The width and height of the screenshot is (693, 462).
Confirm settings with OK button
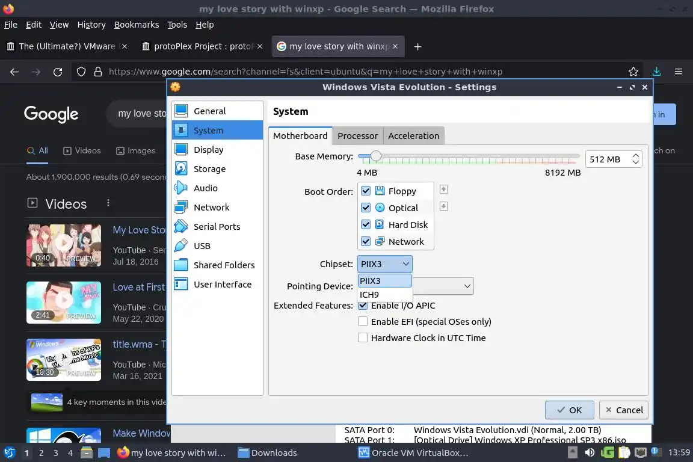569,410
